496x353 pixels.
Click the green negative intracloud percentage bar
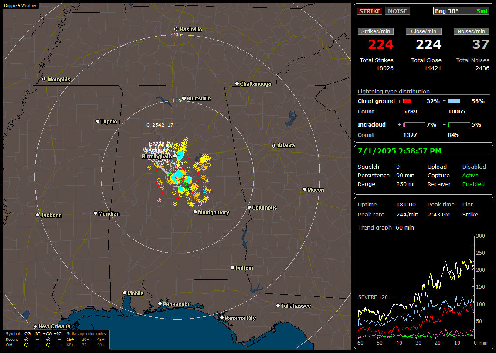(x=459, y=125)
